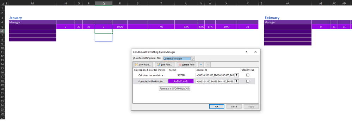Click the disabled move-down arrow
The image size is (352, 130).
pyautogui.click(x=208, y=65)
